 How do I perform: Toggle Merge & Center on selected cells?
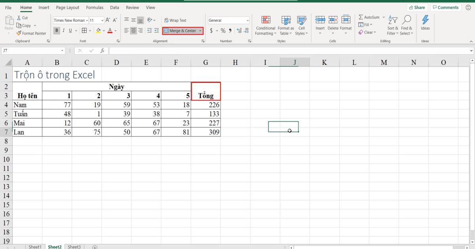tap(180, 30)
